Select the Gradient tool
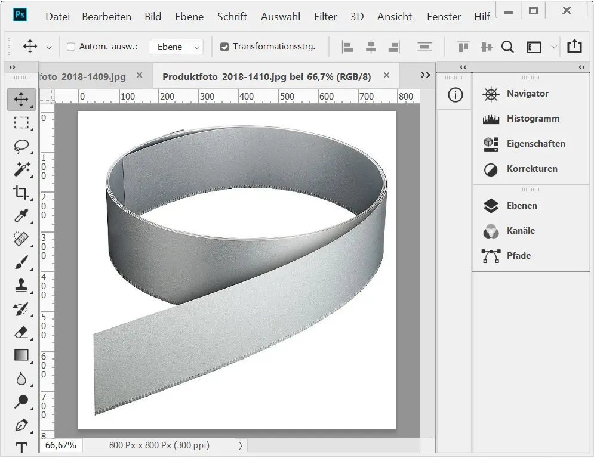This screenshot has height=458, width=594. pyautogui.click(x=21, y=355)
